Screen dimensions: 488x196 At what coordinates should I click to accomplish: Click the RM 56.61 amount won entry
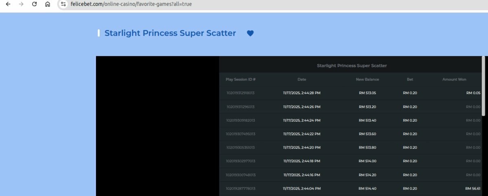473,189
